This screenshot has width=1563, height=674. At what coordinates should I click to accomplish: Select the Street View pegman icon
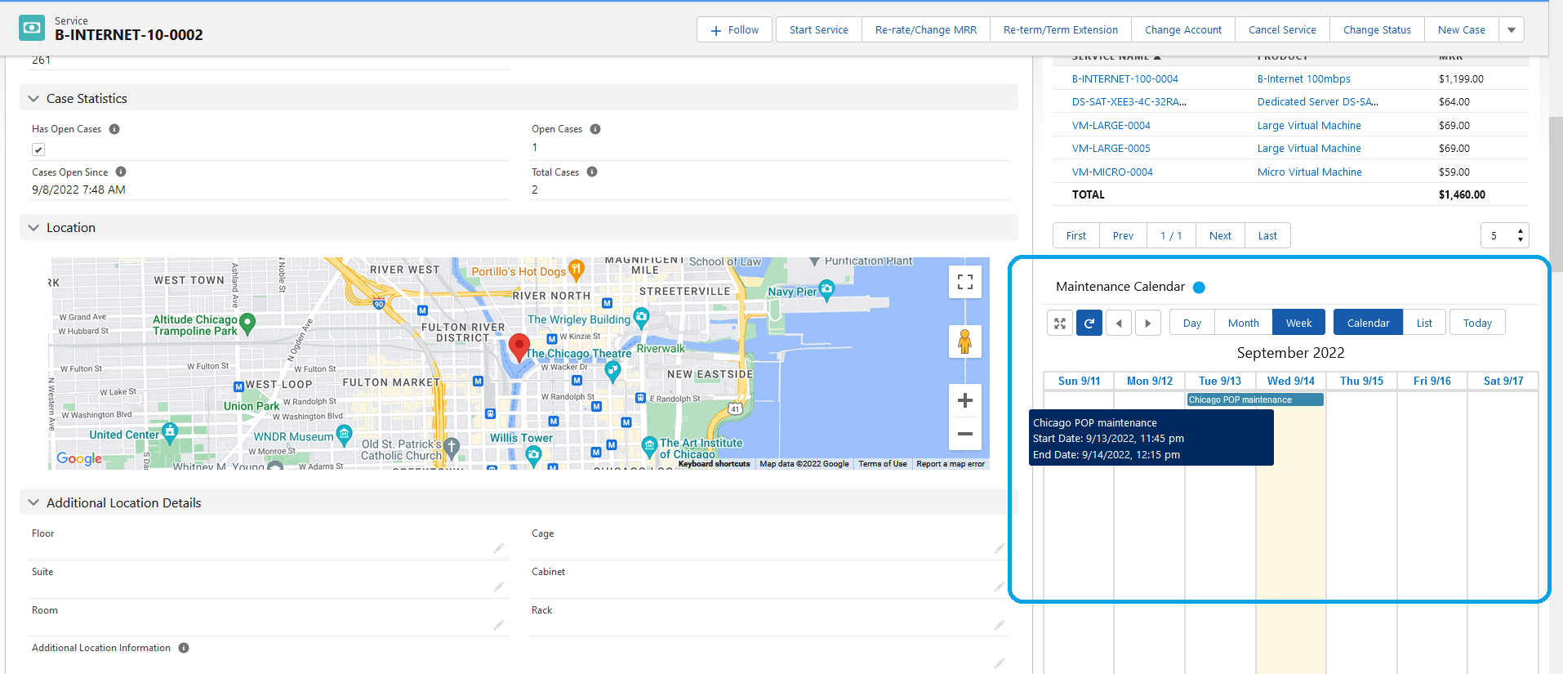click(964, 341)
